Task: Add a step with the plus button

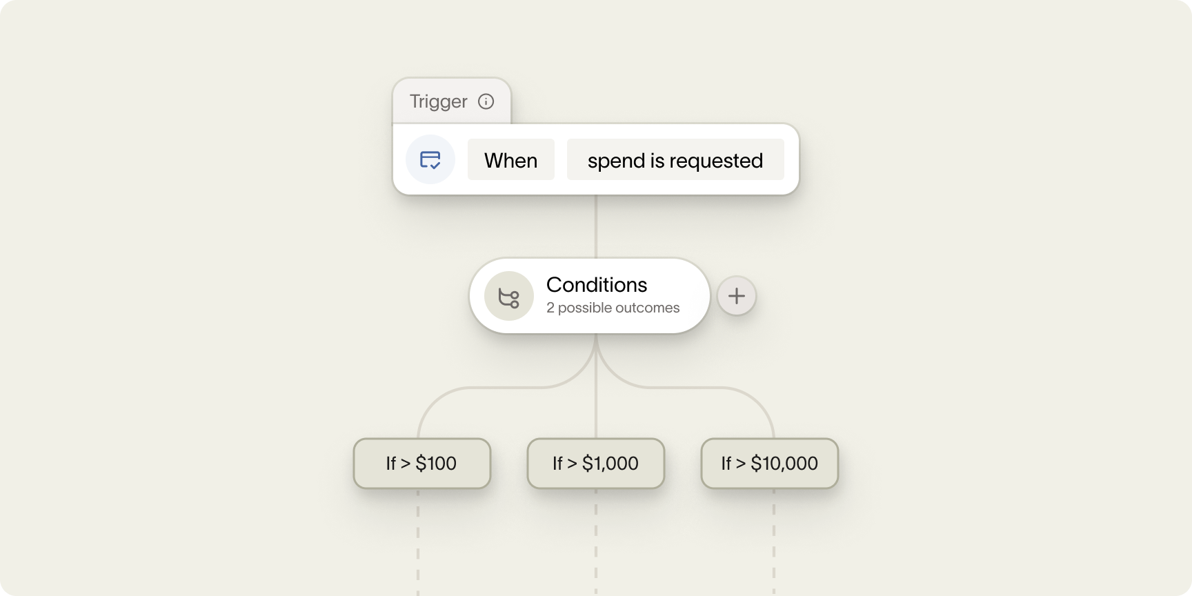Action: pos(737,296)
